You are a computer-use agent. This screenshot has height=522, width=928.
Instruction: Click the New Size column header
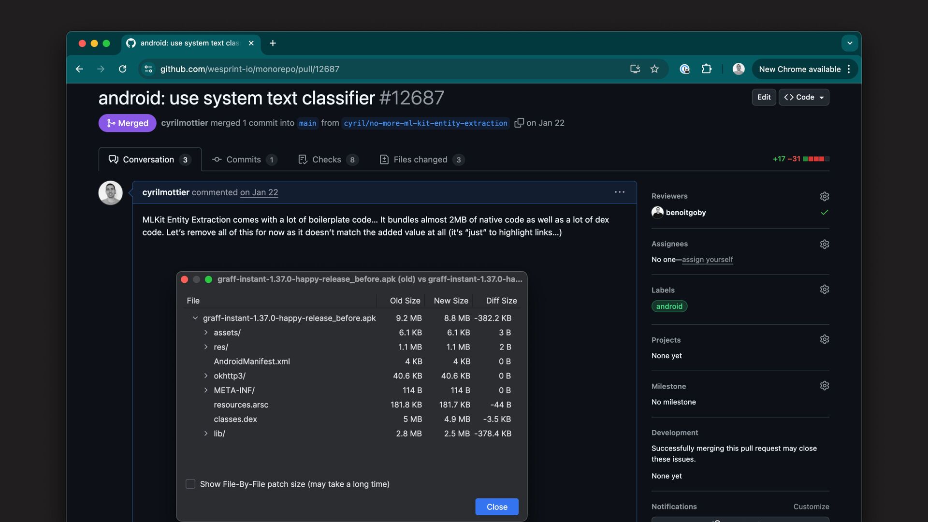pyautogui.click(x=451, y=301)
